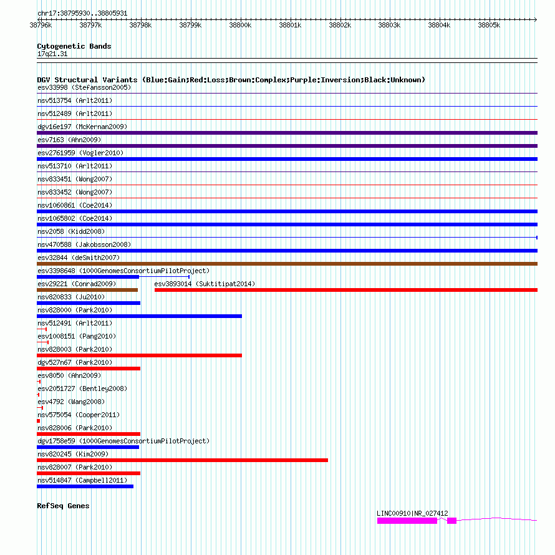Viewport: 555px width, 555px height.
Task: Select the 38803k ruler tick label
Action: tap(389, 25)
